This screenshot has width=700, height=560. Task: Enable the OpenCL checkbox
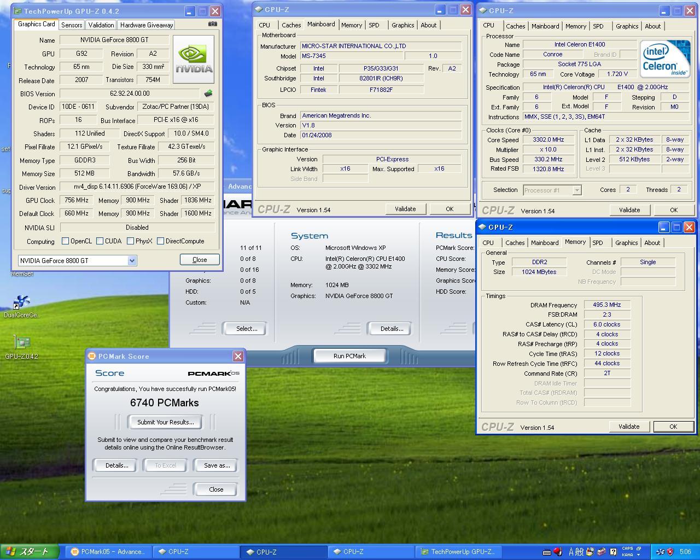pos(66,241)
